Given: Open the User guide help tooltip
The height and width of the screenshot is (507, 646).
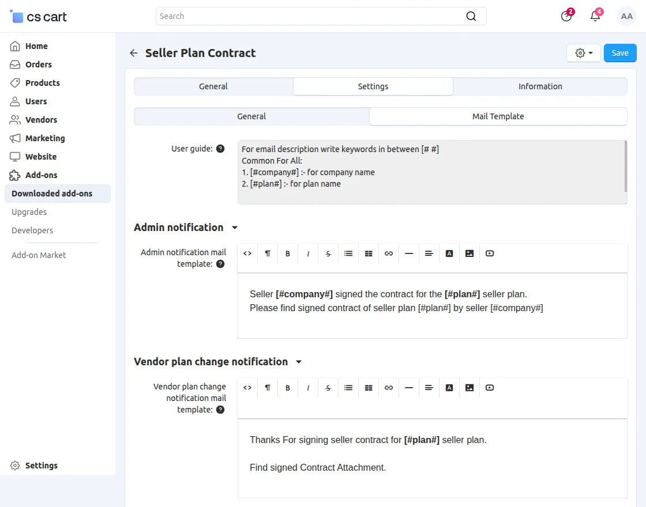Looking at the screenshot, I should tap(220, 148).
